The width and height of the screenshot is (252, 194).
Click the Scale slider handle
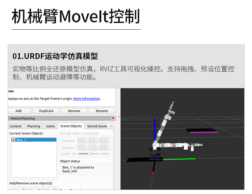click(x=89, y=154)
